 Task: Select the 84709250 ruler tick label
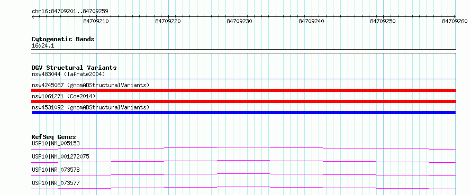(383, 21)
